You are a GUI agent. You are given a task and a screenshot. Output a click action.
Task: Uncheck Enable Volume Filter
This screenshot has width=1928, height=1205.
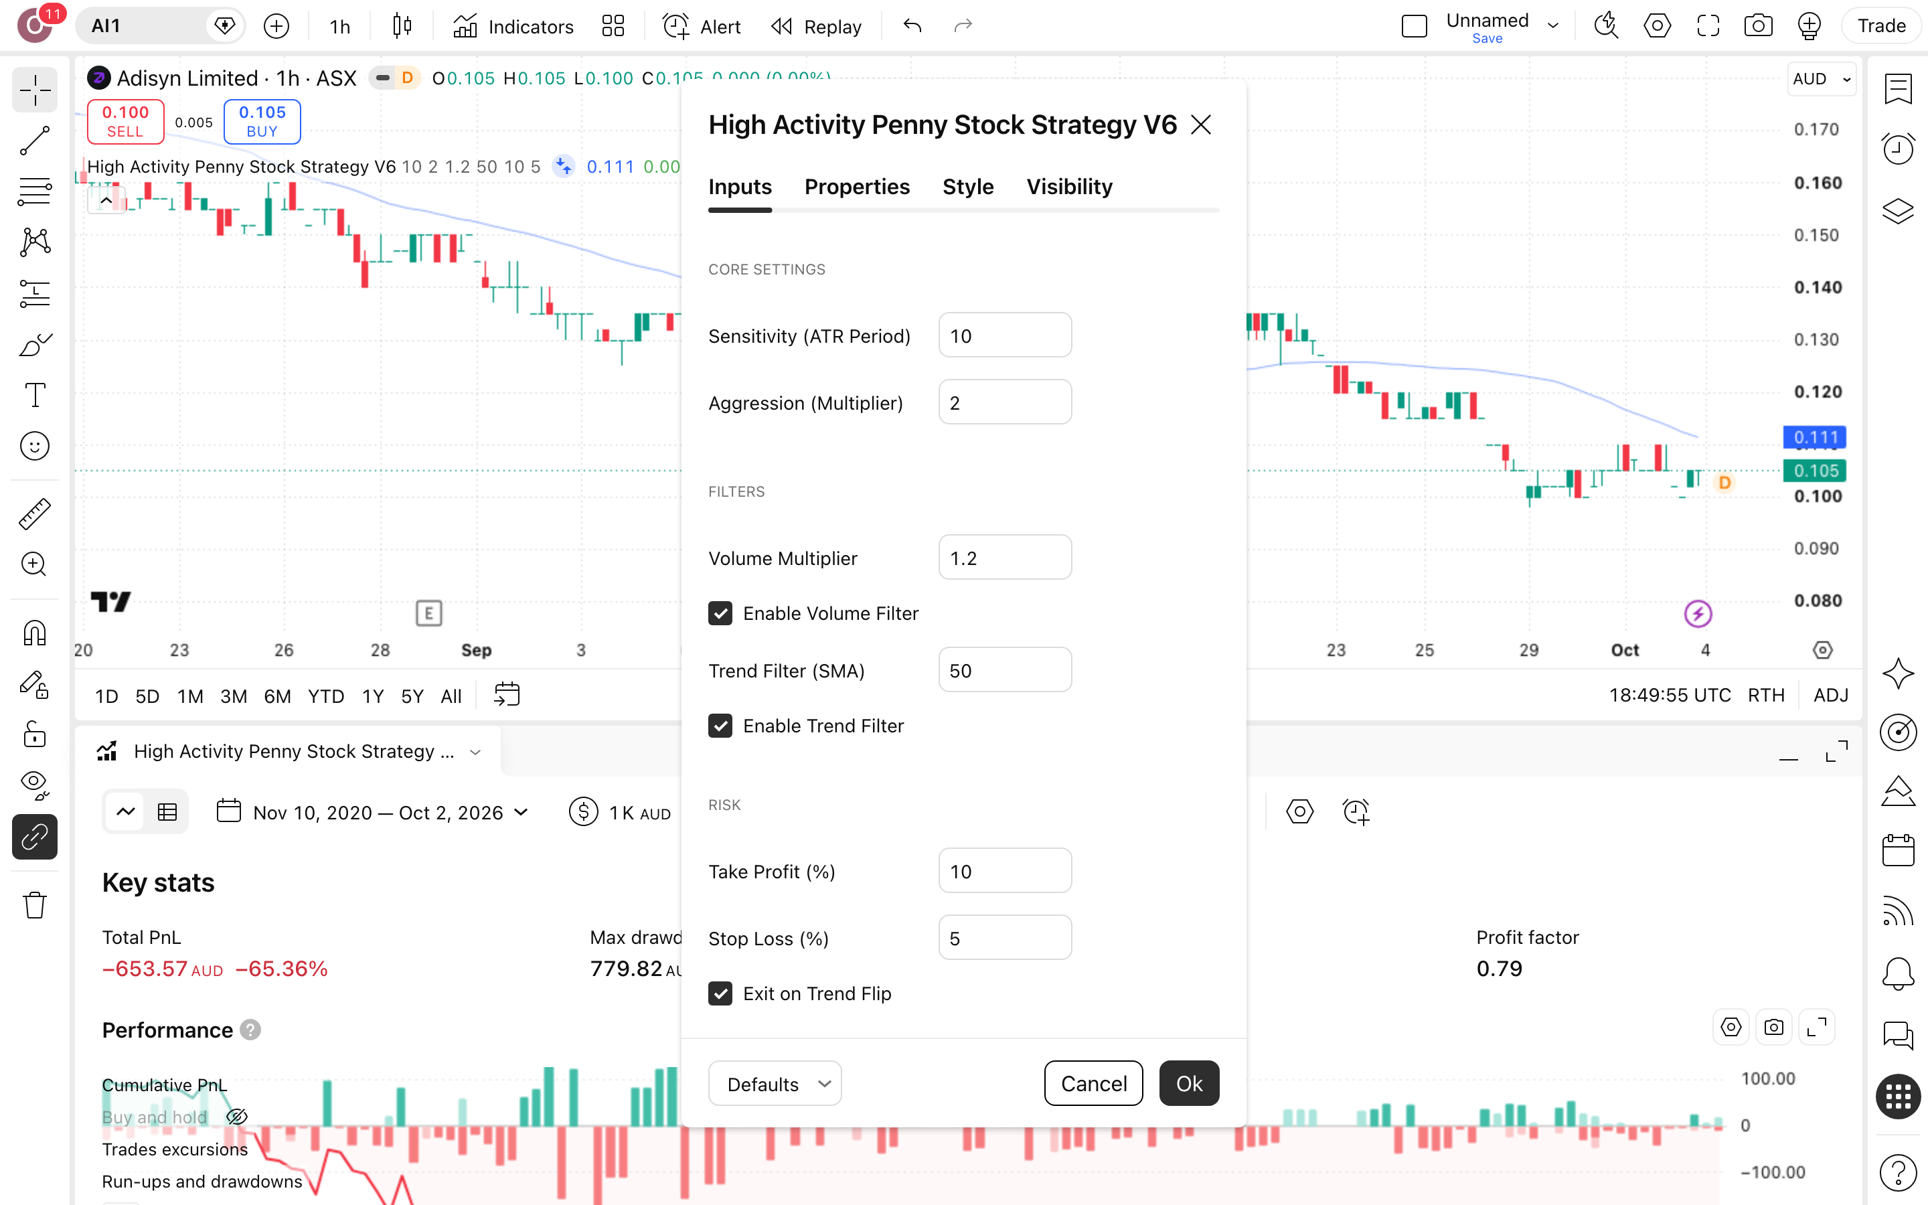(x=720, y=613)
